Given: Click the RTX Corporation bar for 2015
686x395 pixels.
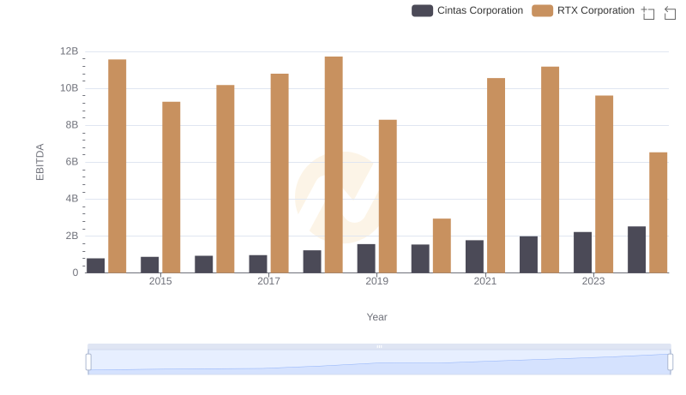Looking at the screenshot, I should pyautogui.click(x=171, y=188).
